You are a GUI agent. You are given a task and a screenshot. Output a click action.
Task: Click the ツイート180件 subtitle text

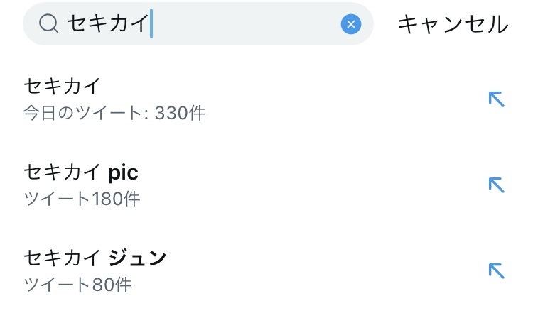(x=82, y=198)
